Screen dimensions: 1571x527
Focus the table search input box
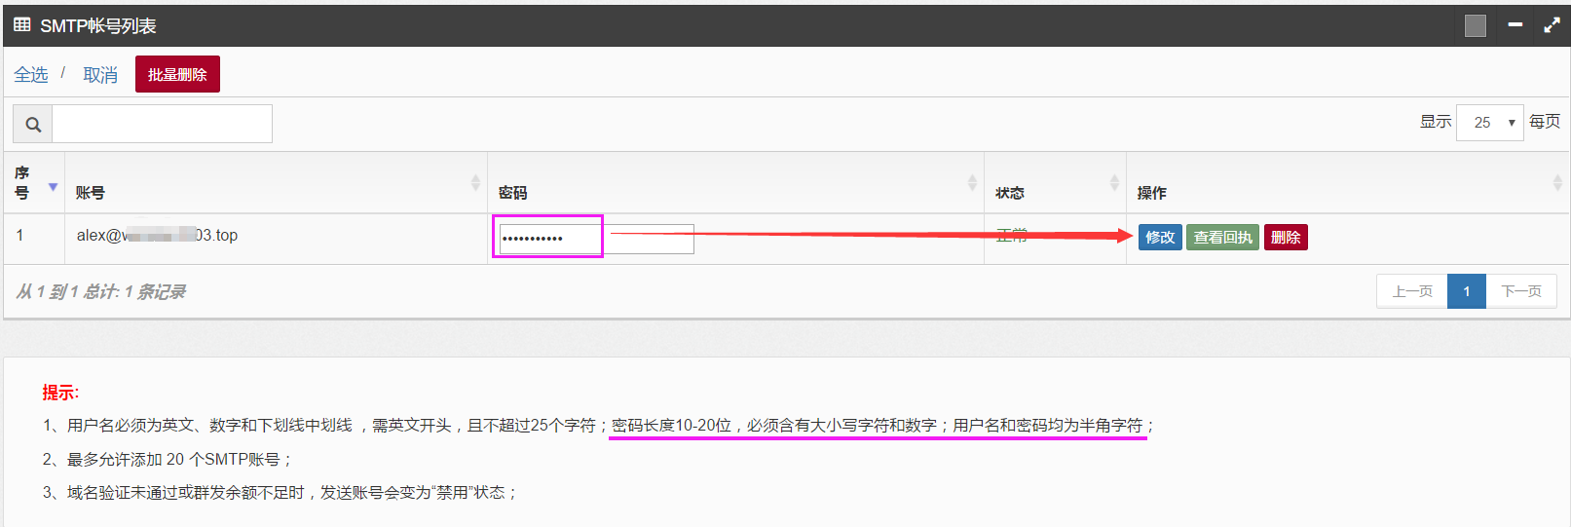click(162, 125)
